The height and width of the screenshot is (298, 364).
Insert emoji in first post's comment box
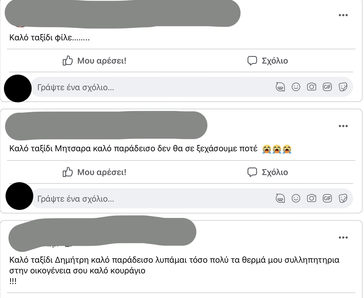click(x=296, y=87)
